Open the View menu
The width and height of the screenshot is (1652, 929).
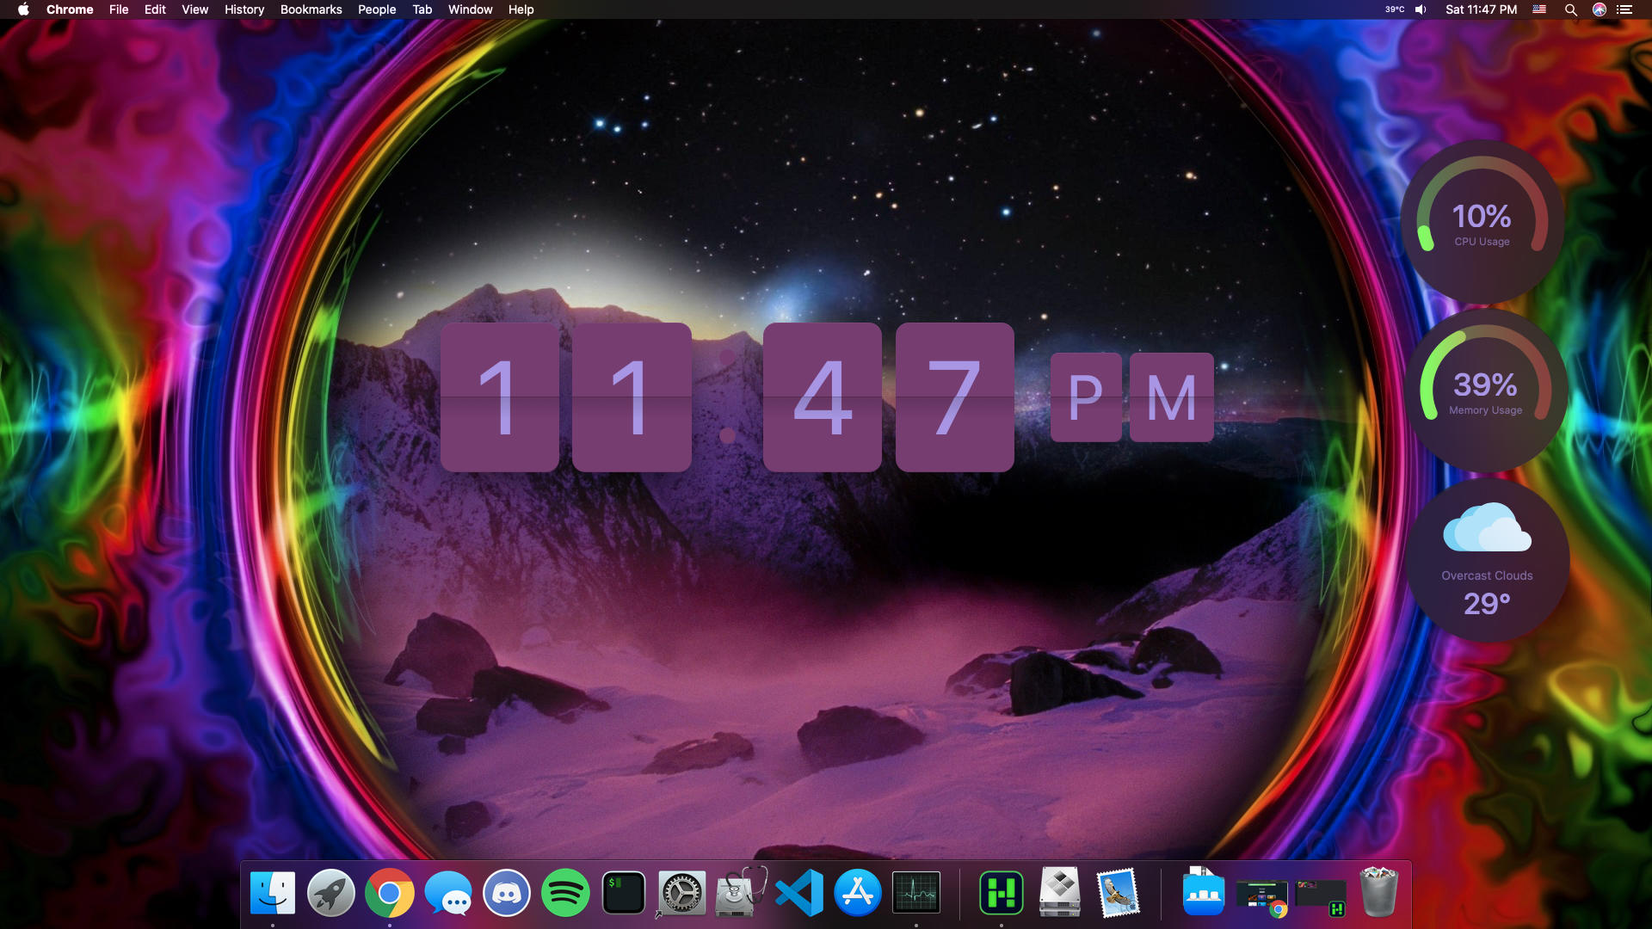point(194,9)
